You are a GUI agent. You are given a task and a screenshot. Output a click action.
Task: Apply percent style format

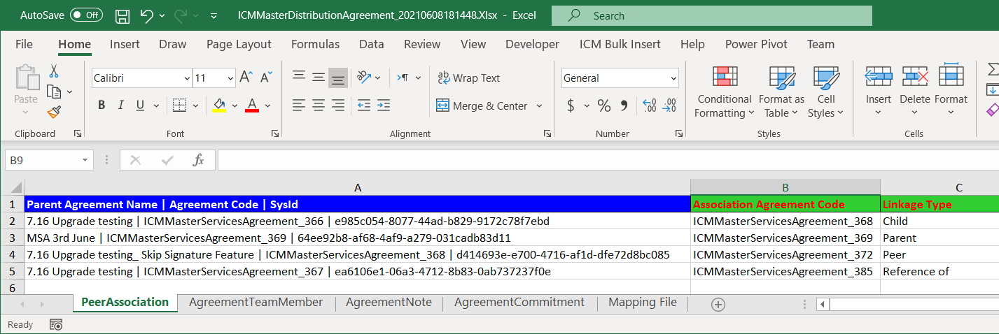tap(603, 106)
